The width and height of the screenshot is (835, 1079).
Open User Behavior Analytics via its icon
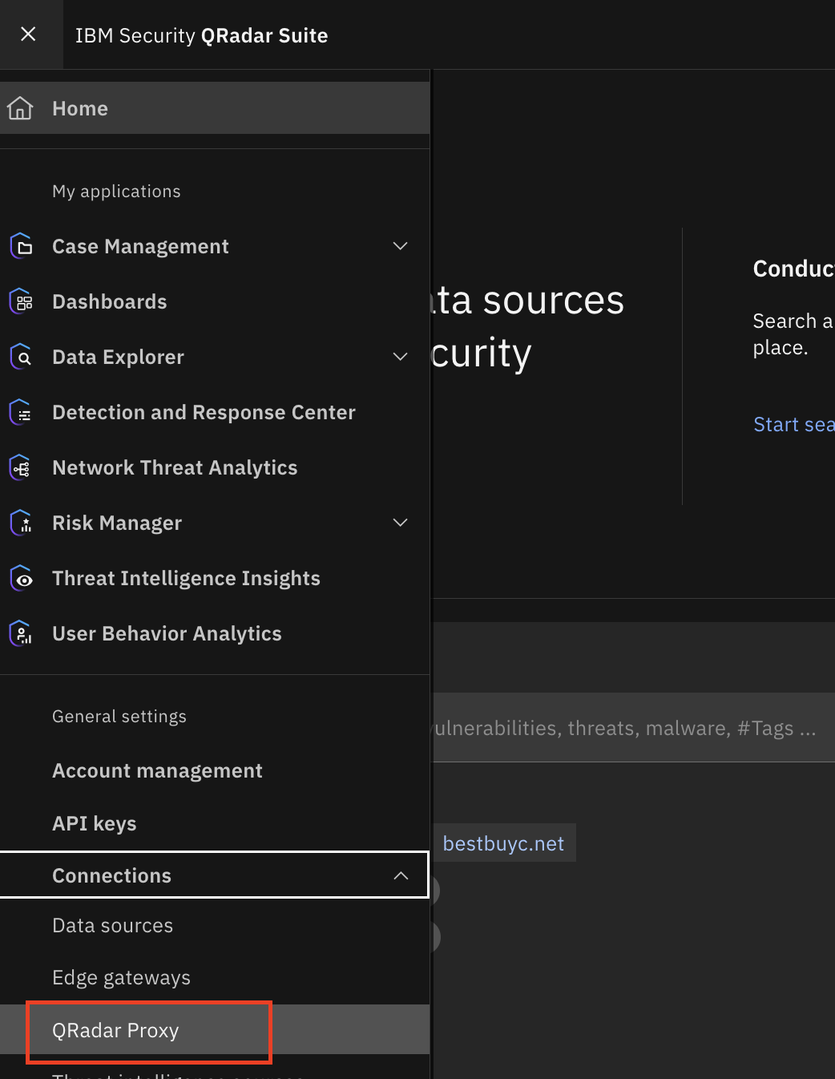pyautogui.click(x=20, y=633)
